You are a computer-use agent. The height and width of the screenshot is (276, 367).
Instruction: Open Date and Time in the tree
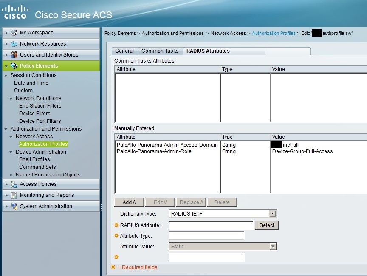click(31, 83)
